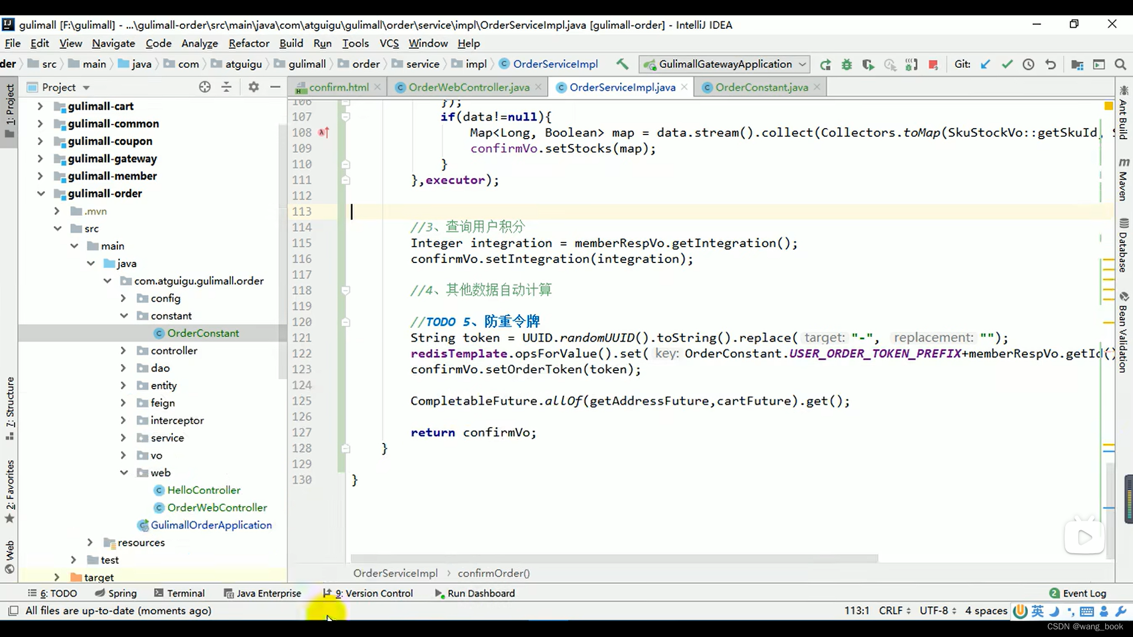Image resolution: width=1133 pixels, height=637 pixels.
Task: Click Git Commit checkmark icon
Action: [x=1007, y=64]
